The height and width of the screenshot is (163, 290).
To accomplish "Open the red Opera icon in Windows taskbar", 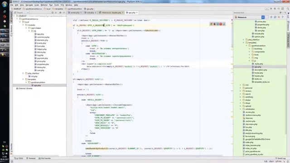I will click(5, 16).
